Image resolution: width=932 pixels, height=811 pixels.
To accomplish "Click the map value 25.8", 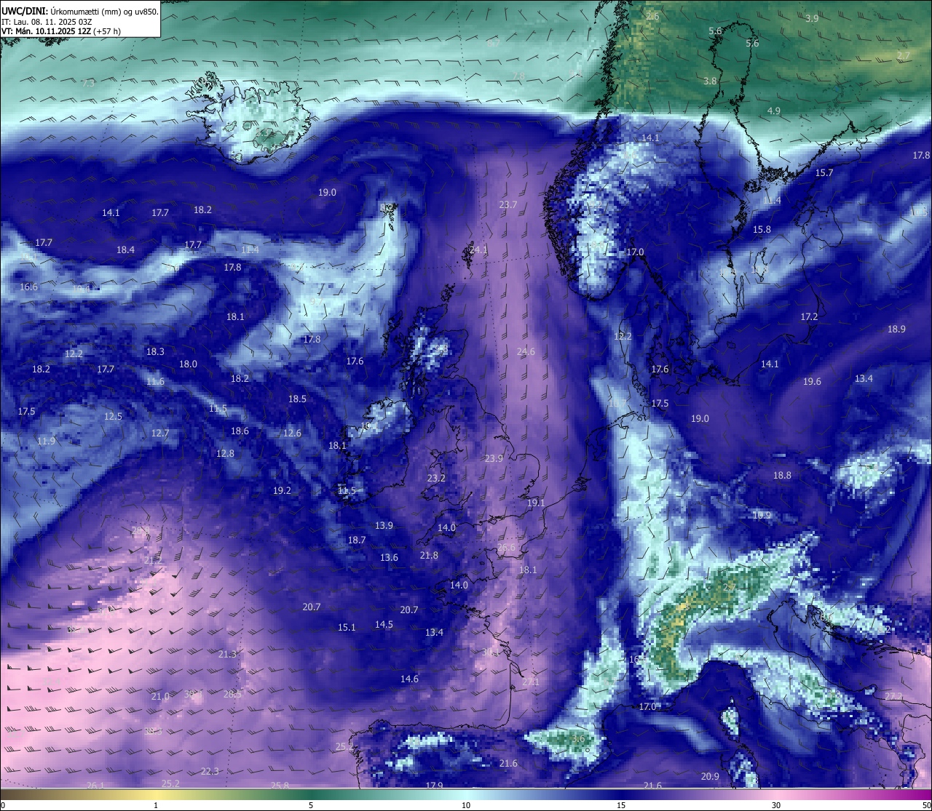I will pyautogui.click(x=280, y=786).
